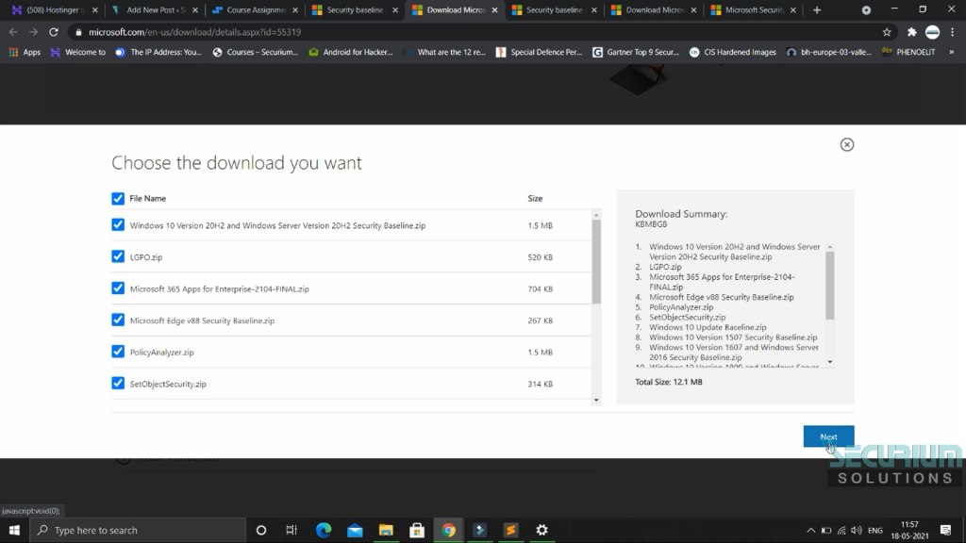Close the Hostinger tab
Image resolution: width=966 pixels, height=543 pixels.
click(95, 9)
